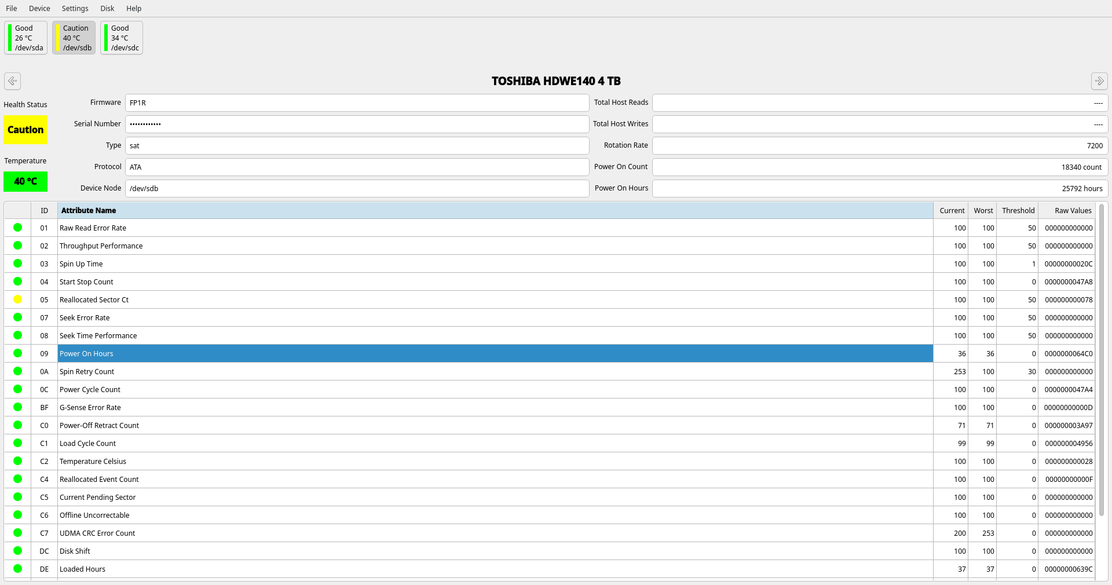
Task: Select the Spin Up Time row name
Action: tap(81, 264)
